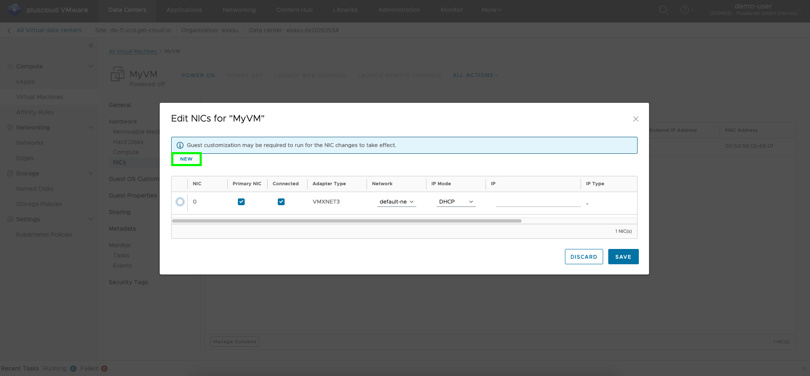The image size is (810, 376).
Task: Open Networks in the sidebar
Action: pos(30,143)
